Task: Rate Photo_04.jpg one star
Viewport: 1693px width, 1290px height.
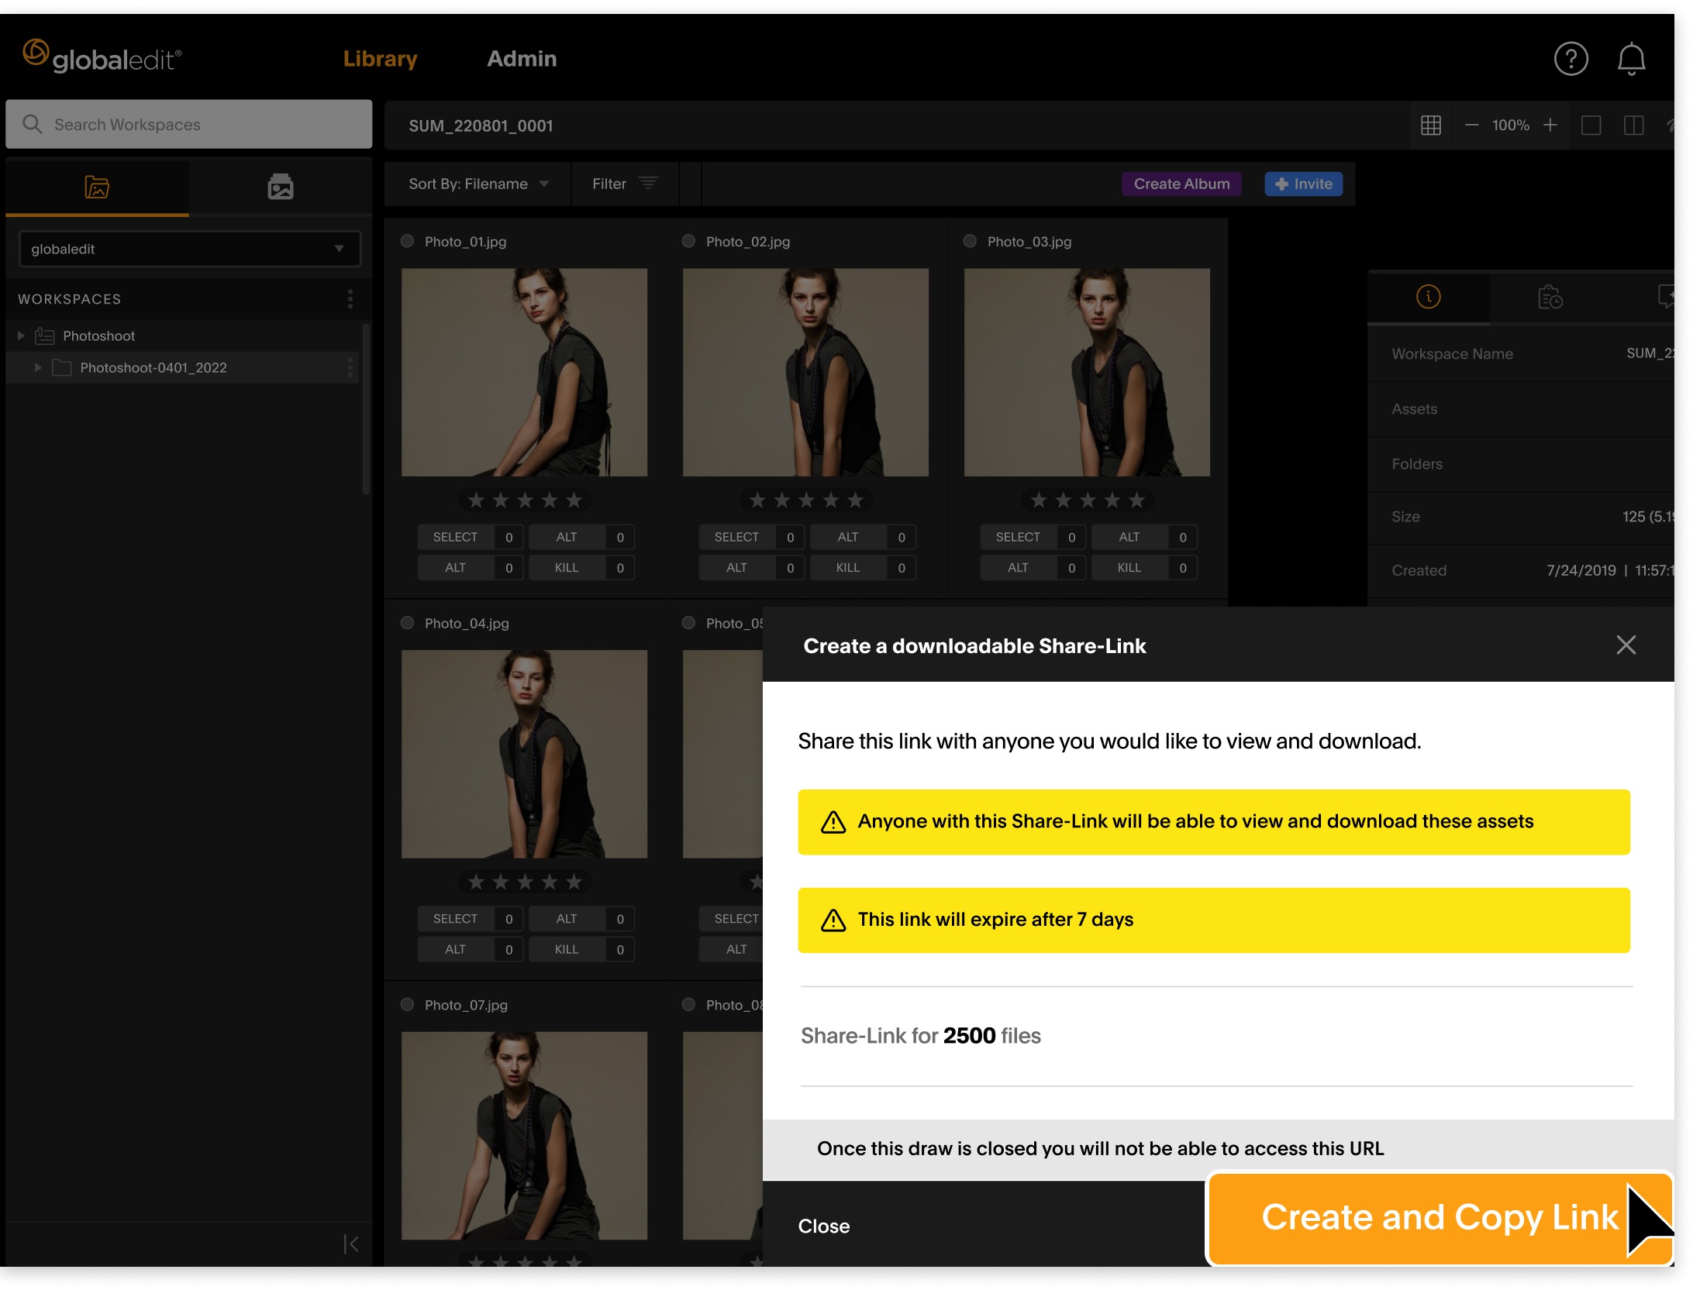Action: [x=476, y=882]
